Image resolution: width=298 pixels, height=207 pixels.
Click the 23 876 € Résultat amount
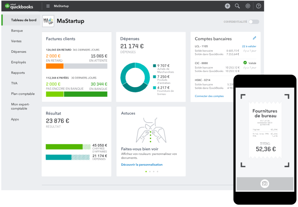(x=58, y=121)
